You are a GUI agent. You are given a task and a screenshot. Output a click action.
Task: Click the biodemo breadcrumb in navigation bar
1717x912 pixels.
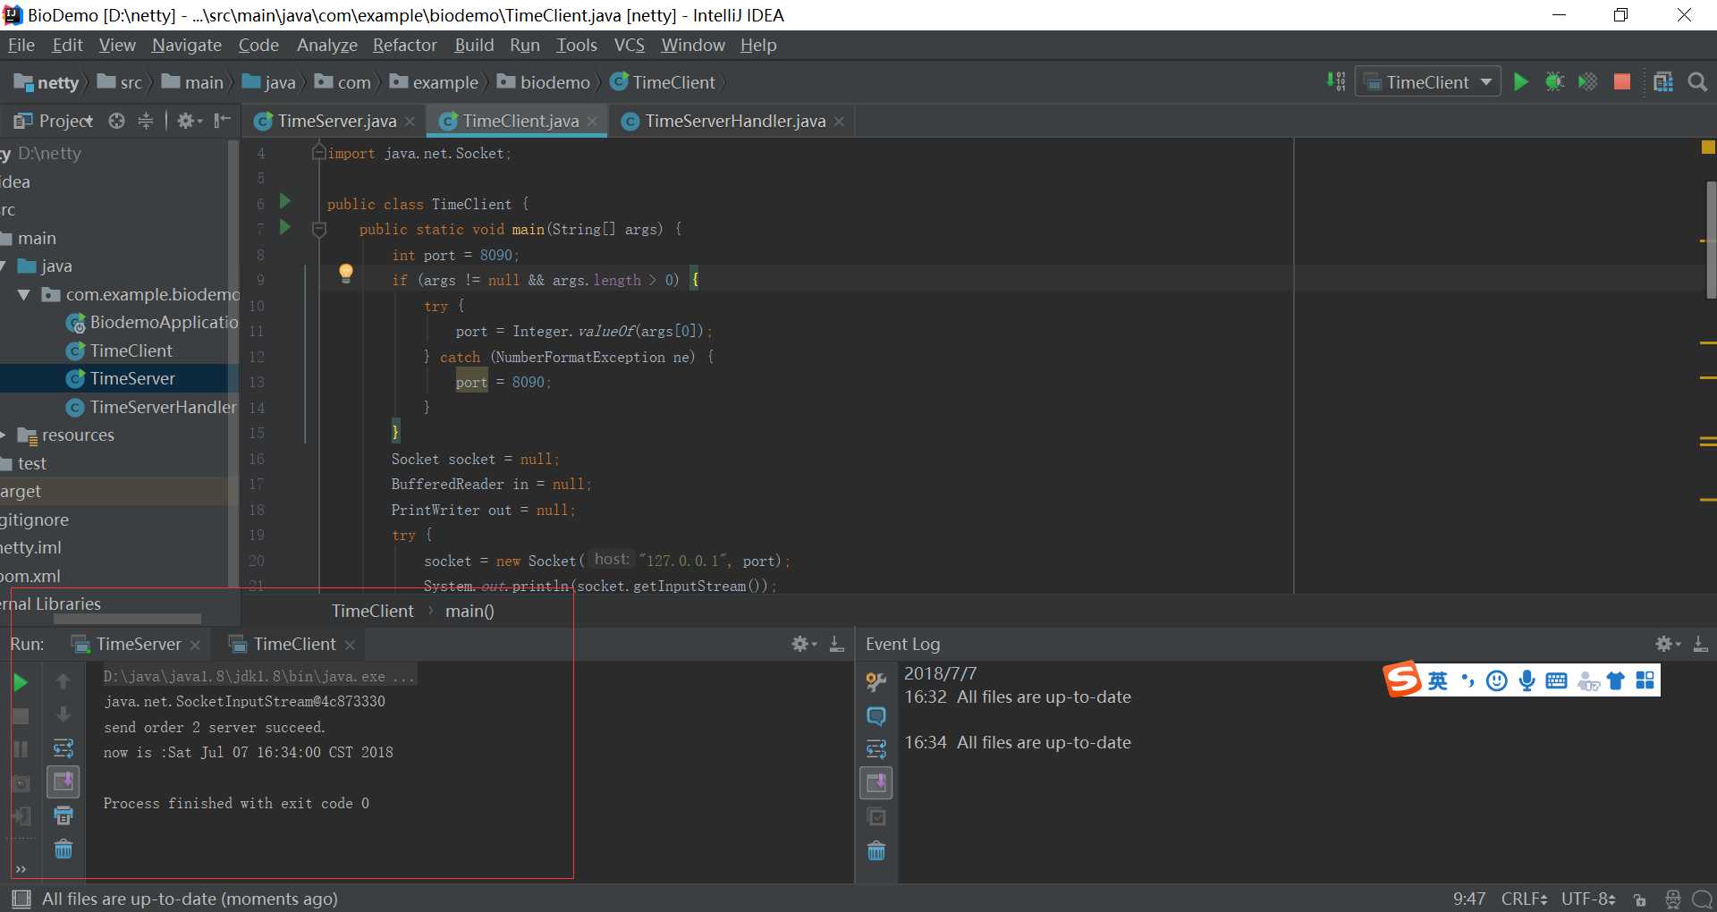coord(545,82)
